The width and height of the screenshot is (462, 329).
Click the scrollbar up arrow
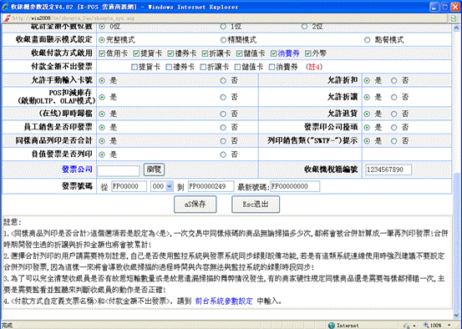point(456,28)
